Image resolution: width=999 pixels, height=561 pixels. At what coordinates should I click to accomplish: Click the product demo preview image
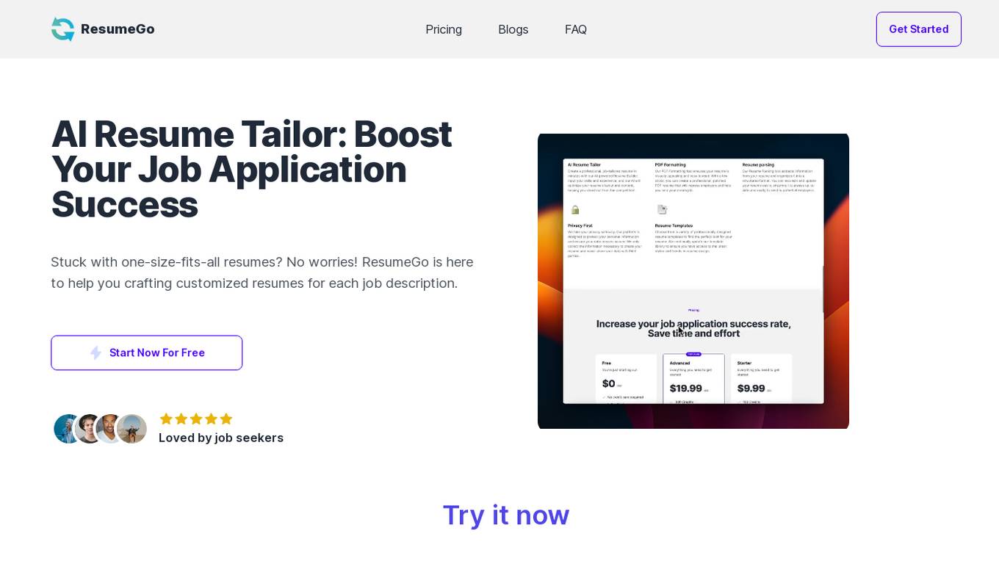coord(693,281)
